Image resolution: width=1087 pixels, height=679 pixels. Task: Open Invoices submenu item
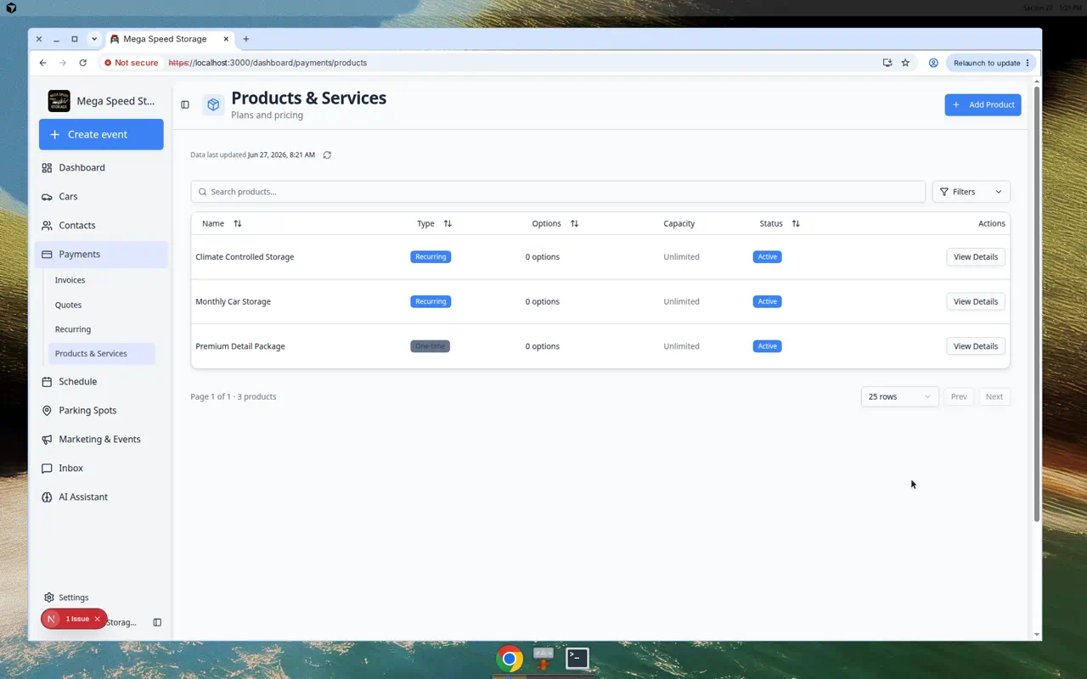coord(101,280)
